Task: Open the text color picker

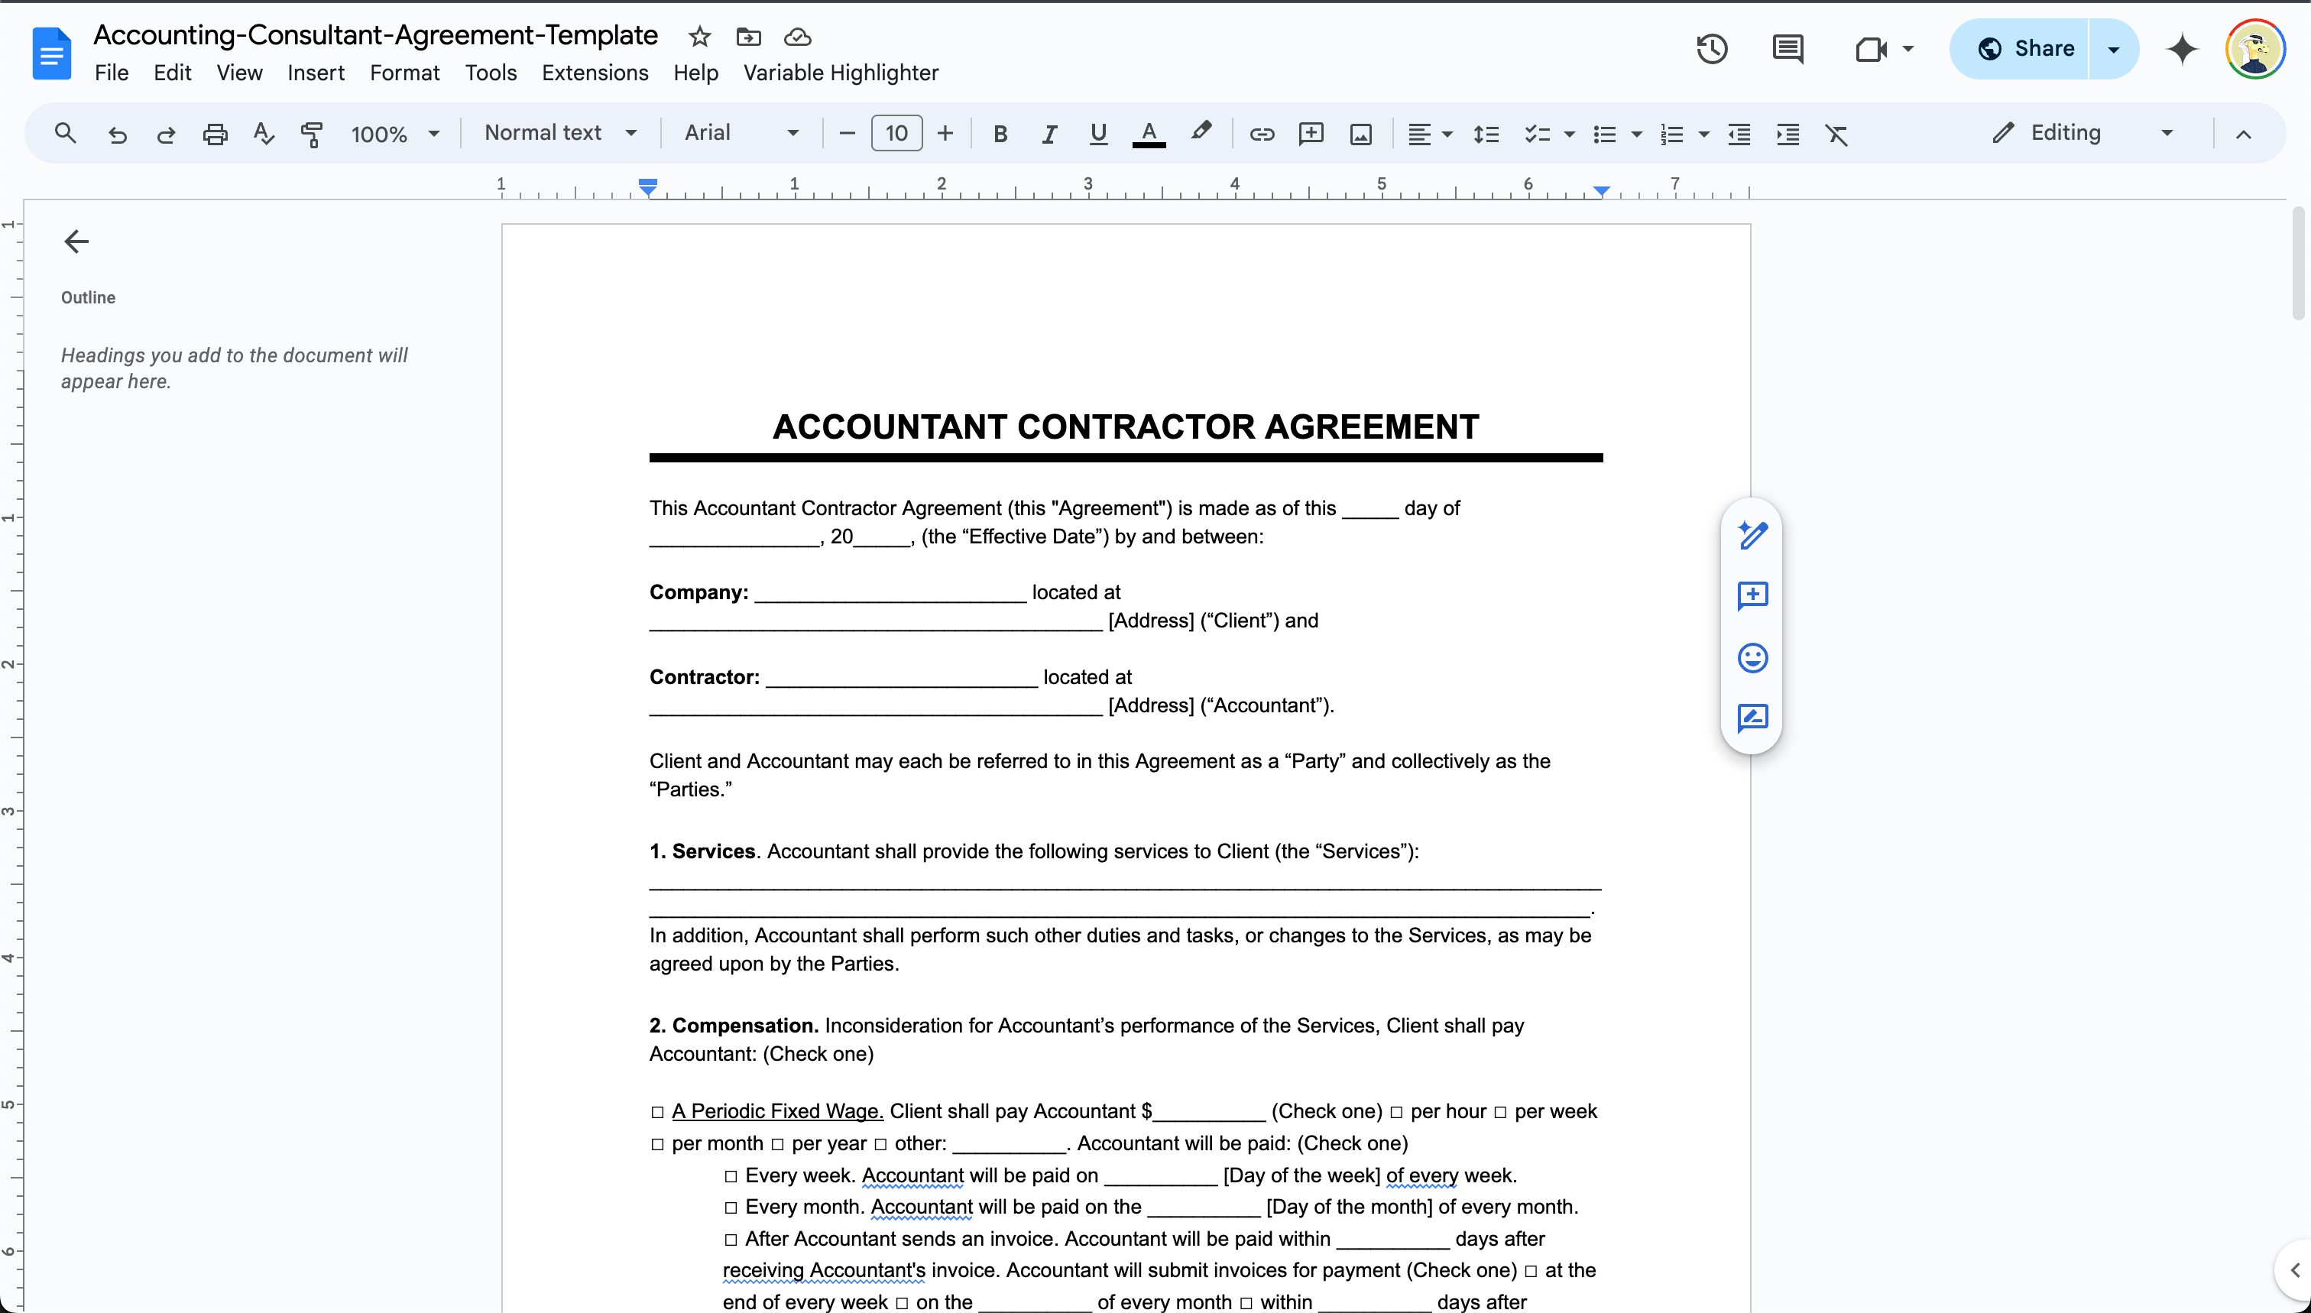Action: click(x=1149, y=134)
